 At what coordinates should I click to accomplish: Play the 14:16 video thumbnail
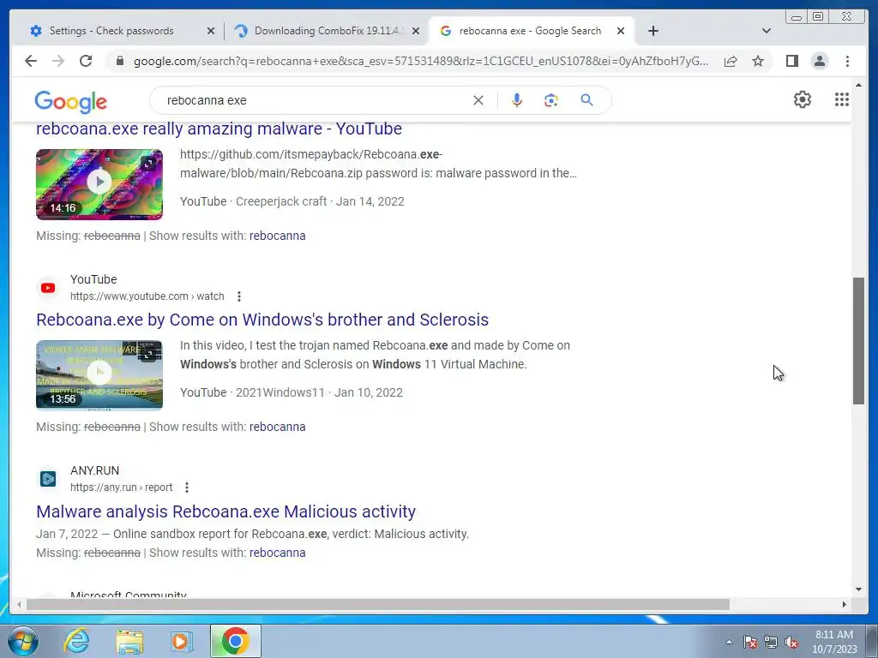click(x=99, y=184)
